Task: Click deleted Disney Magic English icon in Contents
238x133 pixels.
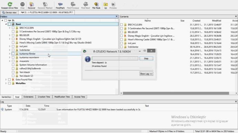Action: (x=125, y=36)
